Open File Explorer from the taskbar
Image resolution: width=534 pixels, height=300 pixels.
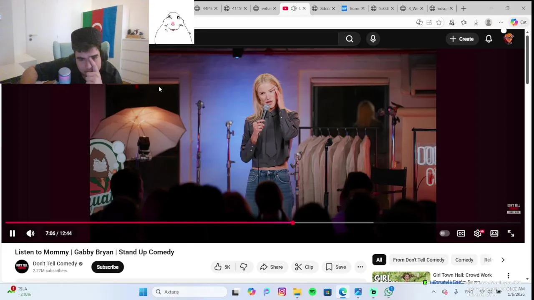(297, 292)
